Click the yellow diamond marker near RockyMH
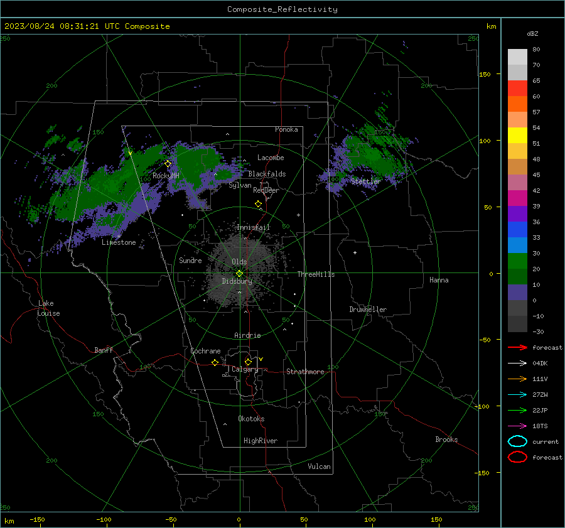Viewport: 565px width, 528px height. pos(168,164)
